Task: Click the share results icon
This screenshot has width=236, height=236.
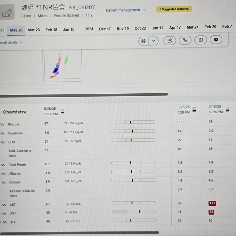Action: pos(170,40)
